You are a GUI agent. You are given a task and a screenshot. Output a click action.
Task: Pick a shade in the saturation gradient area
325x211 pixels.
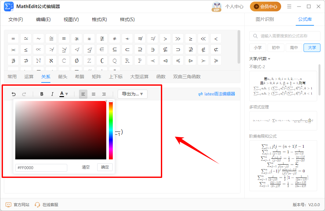coord(61,130)
